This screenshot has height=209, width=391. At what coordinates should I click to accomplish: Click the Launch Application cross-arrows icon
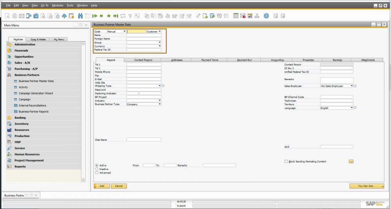pyautogui.click(x=64, y=16)
